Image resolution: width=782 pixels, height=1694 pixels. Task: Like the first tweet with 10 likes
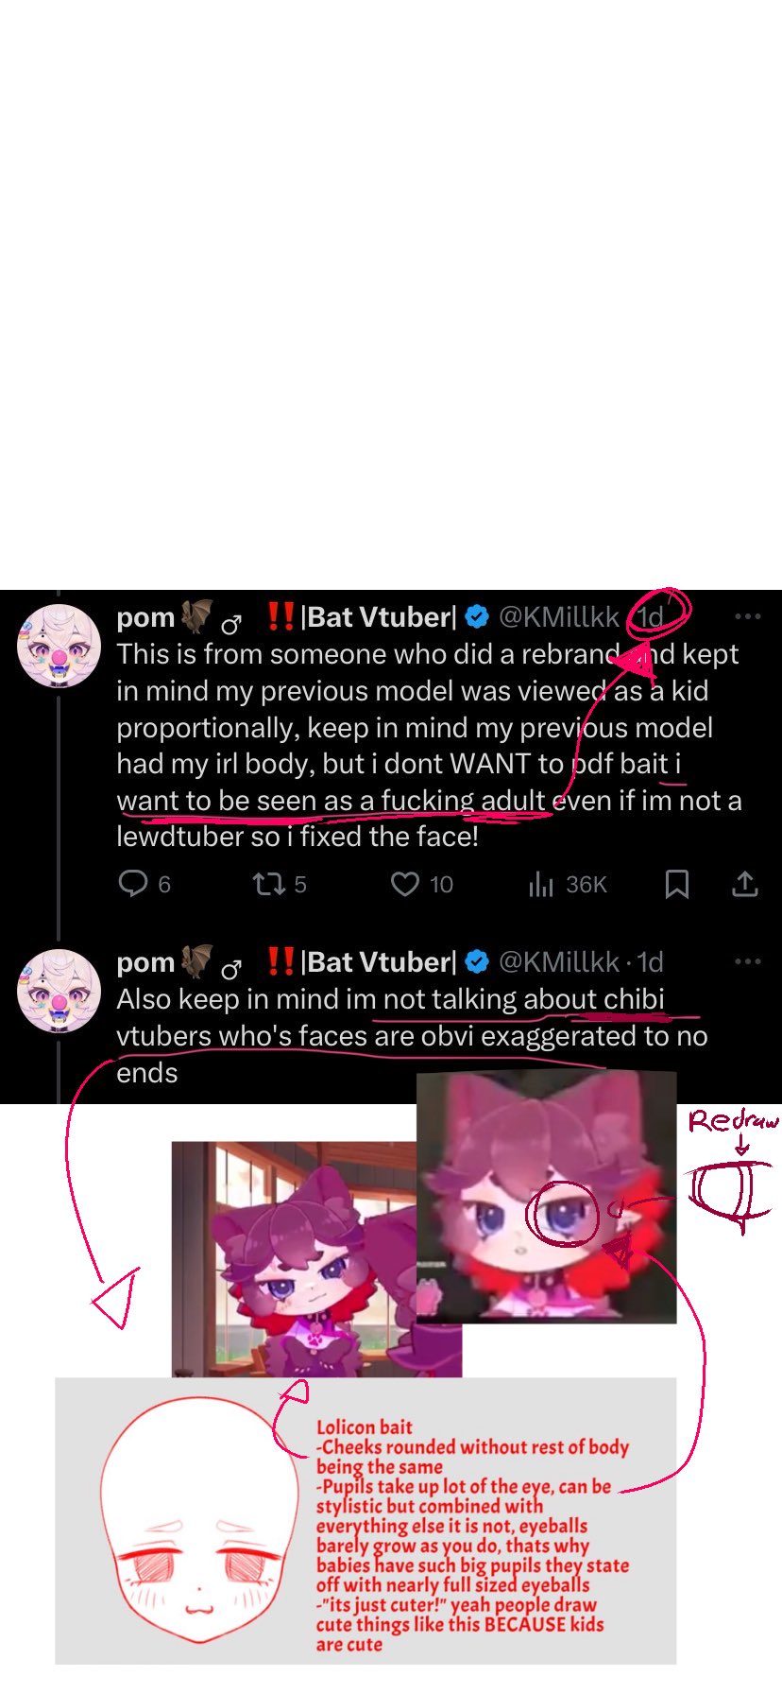tap(421, 884)
